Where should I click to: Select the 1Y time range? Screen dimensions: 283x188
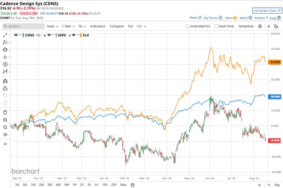(x=75, y=185)
